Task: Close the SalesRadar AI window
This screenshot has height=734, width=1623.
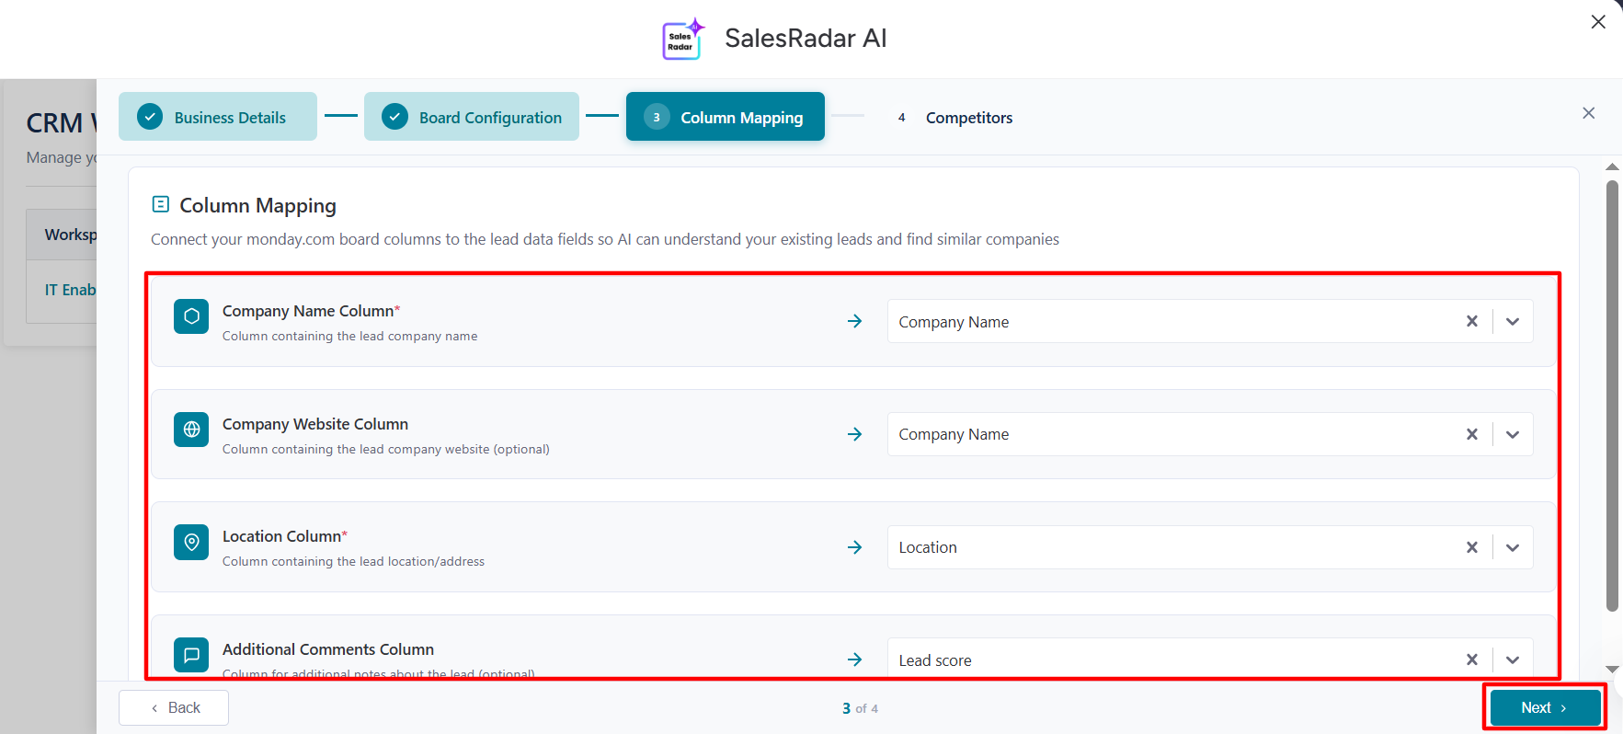Action: coord(1599,22)
